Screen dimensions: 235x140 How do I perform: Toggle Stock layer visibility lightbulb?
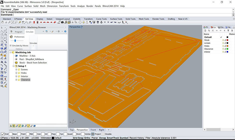pos(223,40)
